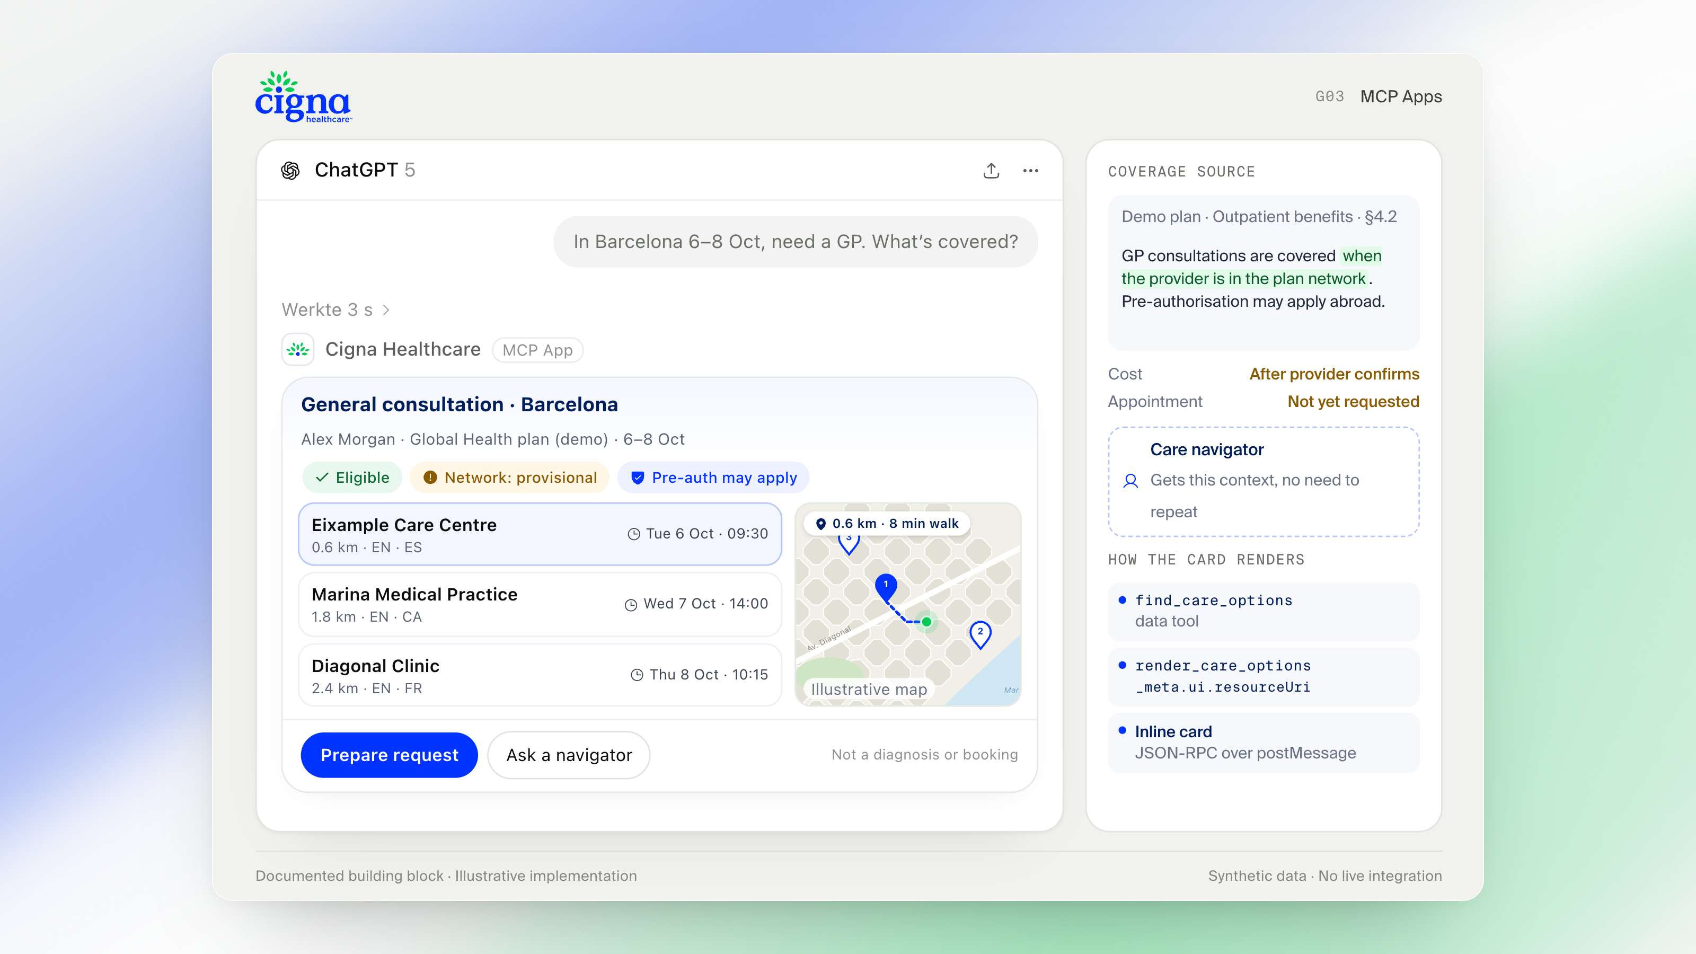Select the Diagonal Clinic option

[x=540, y=675]
